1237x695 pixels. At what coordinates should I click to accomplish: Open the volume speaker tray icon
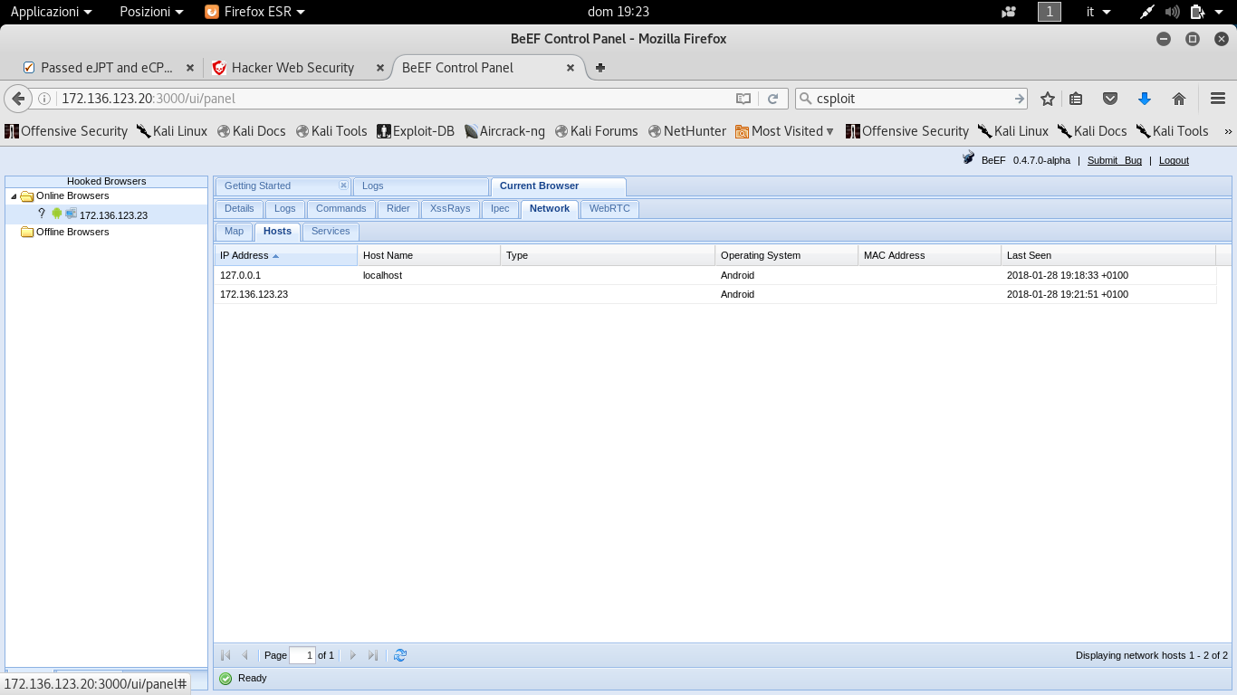(x=1172, y=12)
